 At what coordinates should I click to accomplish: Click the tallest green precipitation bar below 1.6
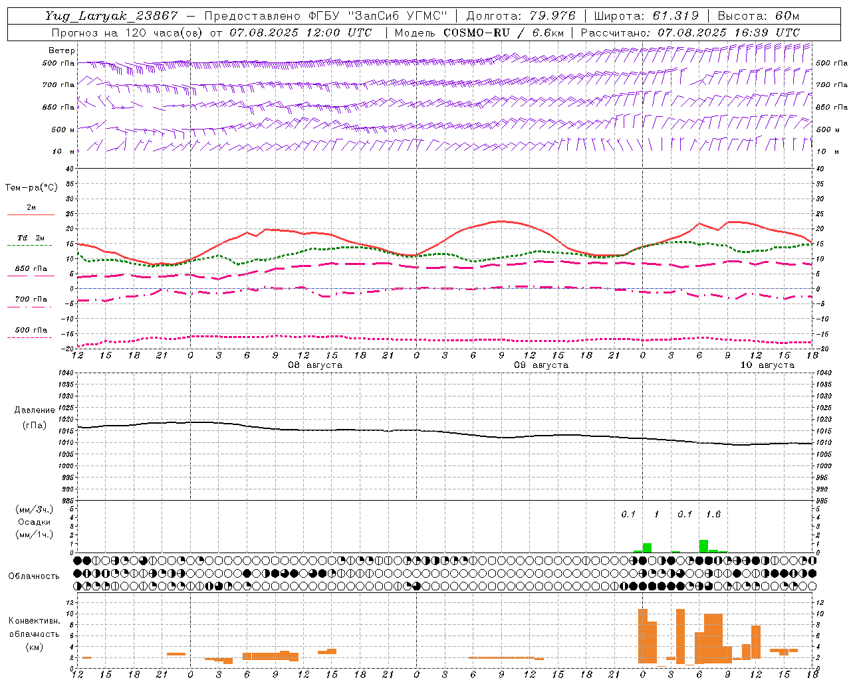[703, 546]
